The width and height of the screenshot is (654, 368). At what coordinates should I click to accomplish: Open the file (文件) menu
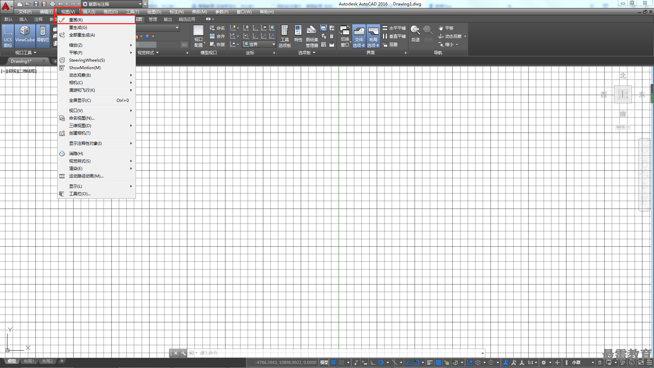tap(25, 12)
